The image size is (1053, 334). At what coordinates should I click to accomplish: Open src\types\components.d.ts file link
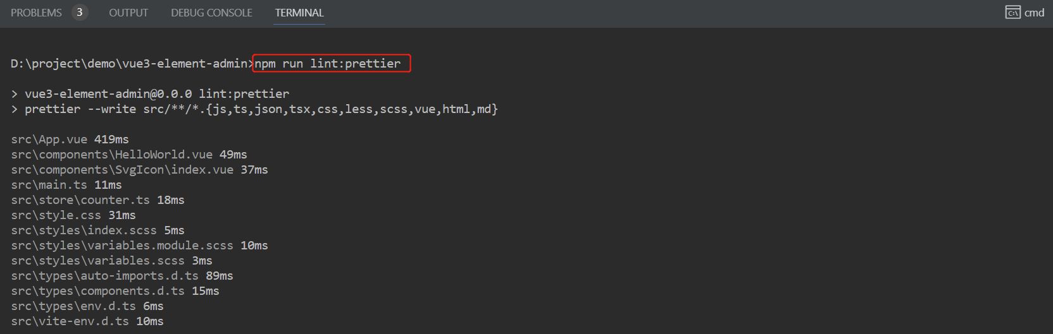click(97, 291)
